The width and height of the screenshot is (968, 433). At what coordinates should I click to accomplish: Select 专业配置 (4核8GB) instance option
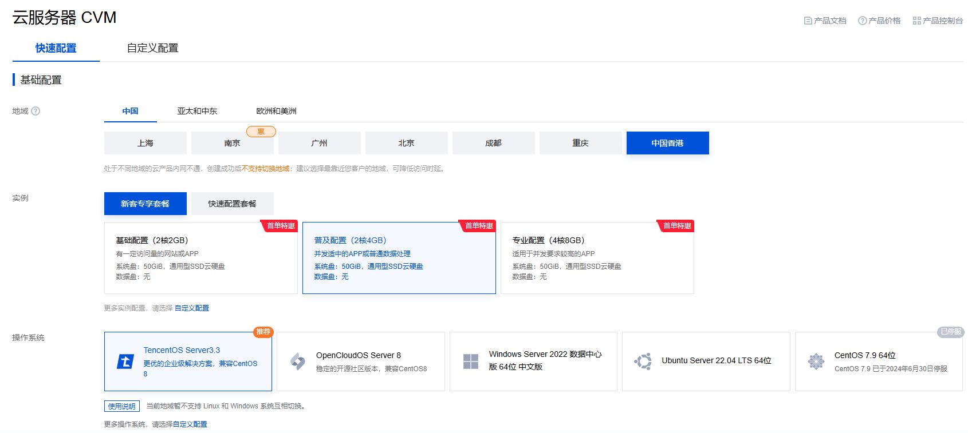[x=597, y=258]
